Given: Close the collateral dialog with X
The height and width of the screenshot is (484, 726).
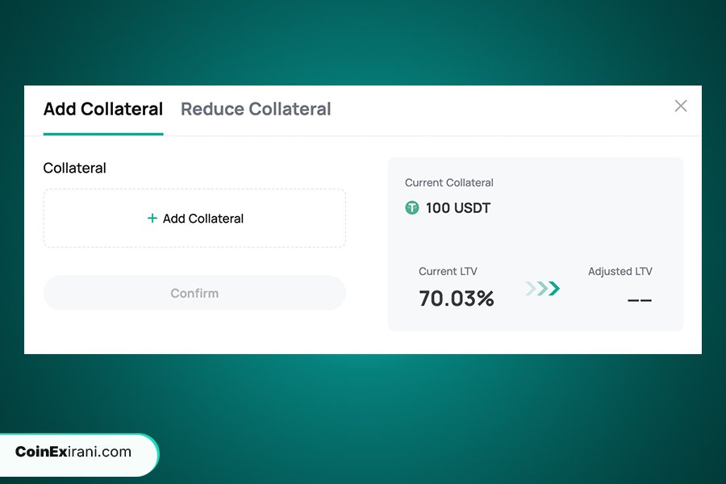Looking at the screenshot, I should pyautogui.click(x=681, y=106).
